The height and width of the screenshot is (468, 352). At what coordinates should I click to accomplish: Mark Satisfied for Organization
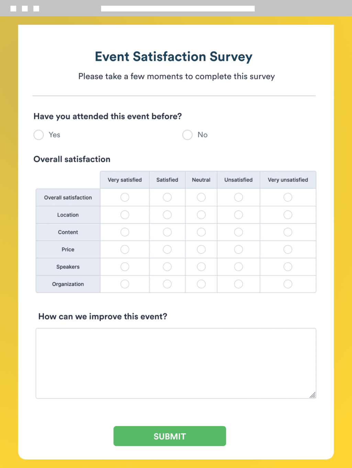point(167,284)
